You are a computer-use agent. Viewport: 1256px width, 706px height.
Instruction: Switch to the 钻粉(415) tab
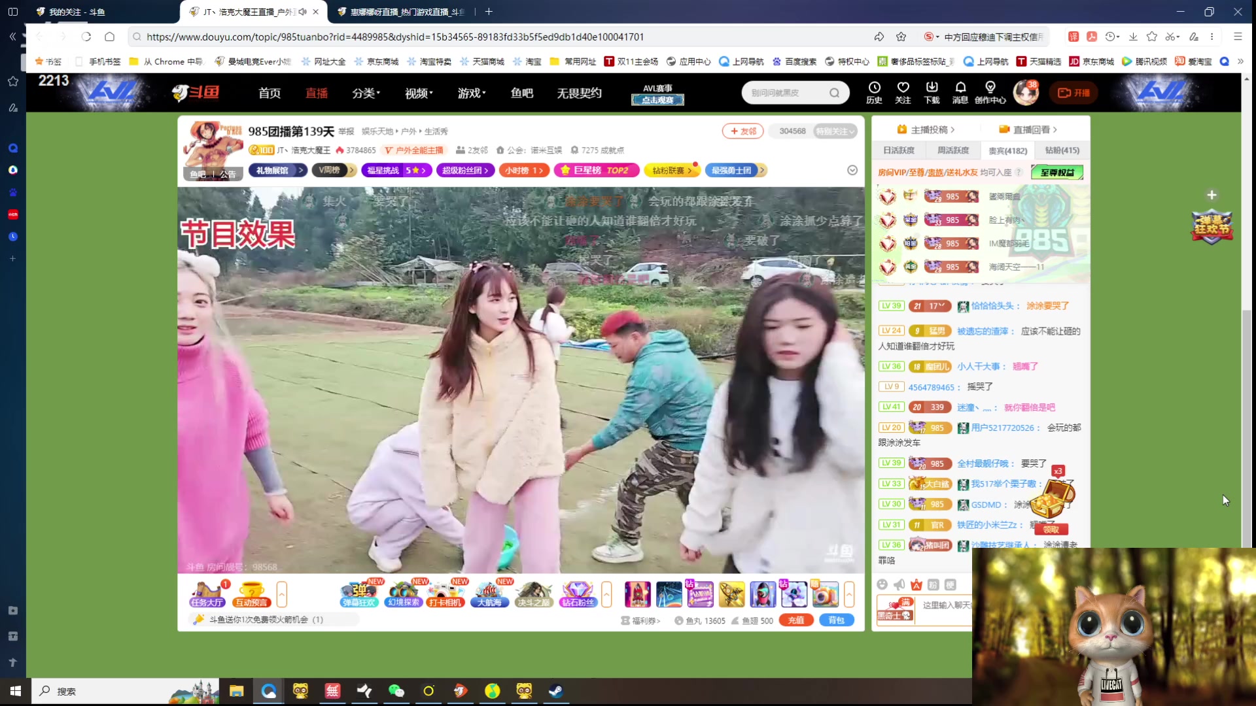1062,150
